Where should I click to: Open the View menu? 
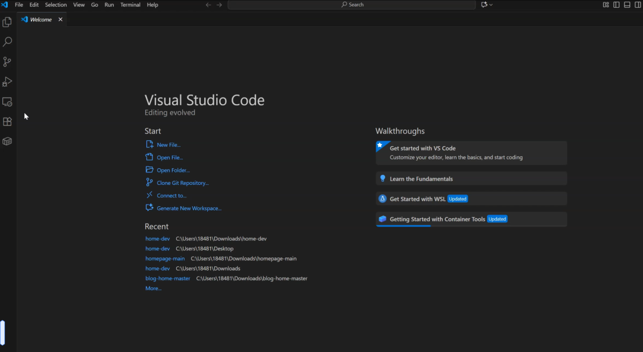(x=79, y=5)
